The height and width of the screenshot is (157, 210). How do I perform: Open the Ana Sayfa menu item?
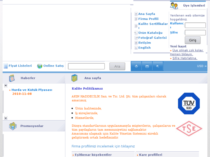pyautogui.click(x=147, y=14)
